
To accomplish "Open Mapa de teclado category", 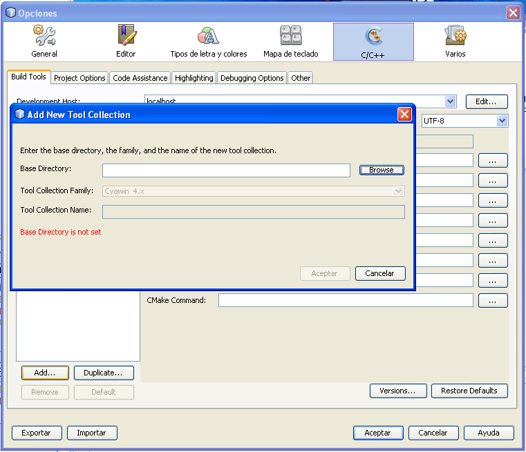I will click(x=290, y=41).
